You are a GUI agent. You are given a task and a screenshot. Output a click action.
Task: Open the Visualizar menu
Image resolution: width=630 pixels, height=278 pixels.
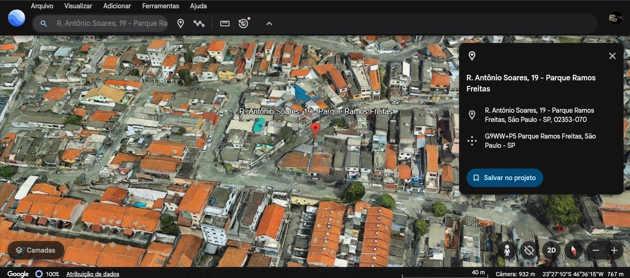[x=78, y=6]
